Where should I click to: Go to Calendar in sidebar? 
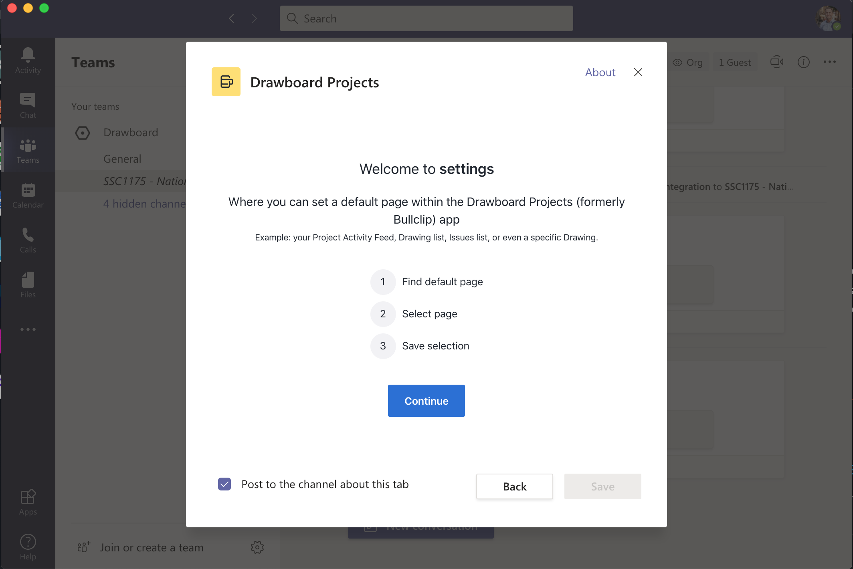(28, 195)
